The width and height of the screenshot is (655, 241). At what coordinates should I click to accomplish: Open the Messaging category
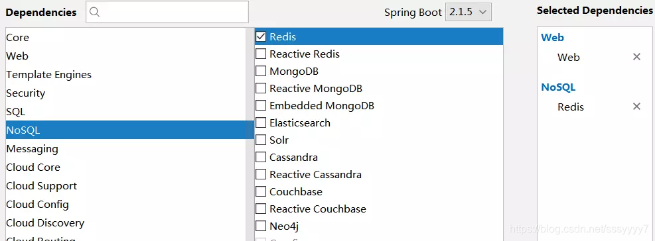[x=125, y=149]
